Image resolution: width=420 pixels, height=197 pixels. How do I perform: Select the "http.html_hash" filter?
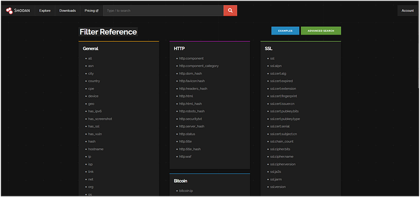[191, 103]
